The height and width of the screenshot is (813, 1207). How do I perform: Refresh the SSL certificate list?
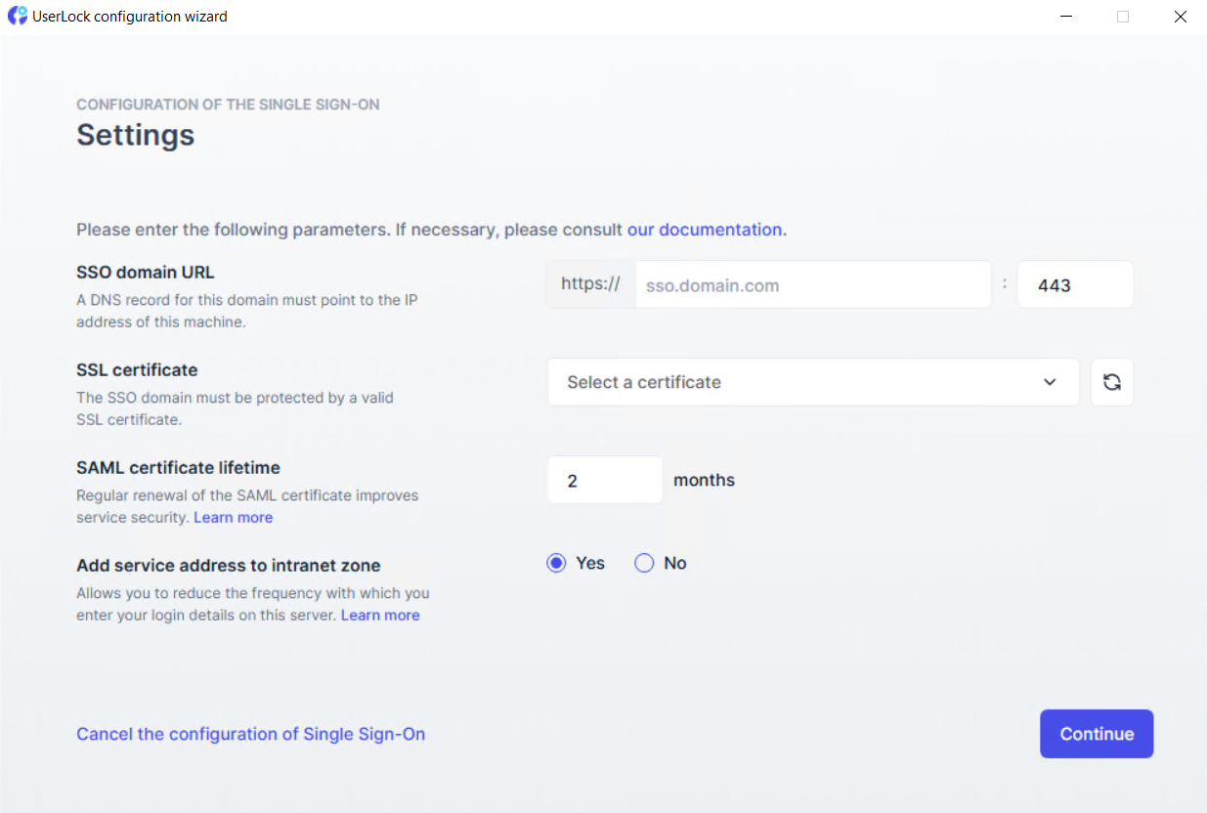coord(1112,382)
